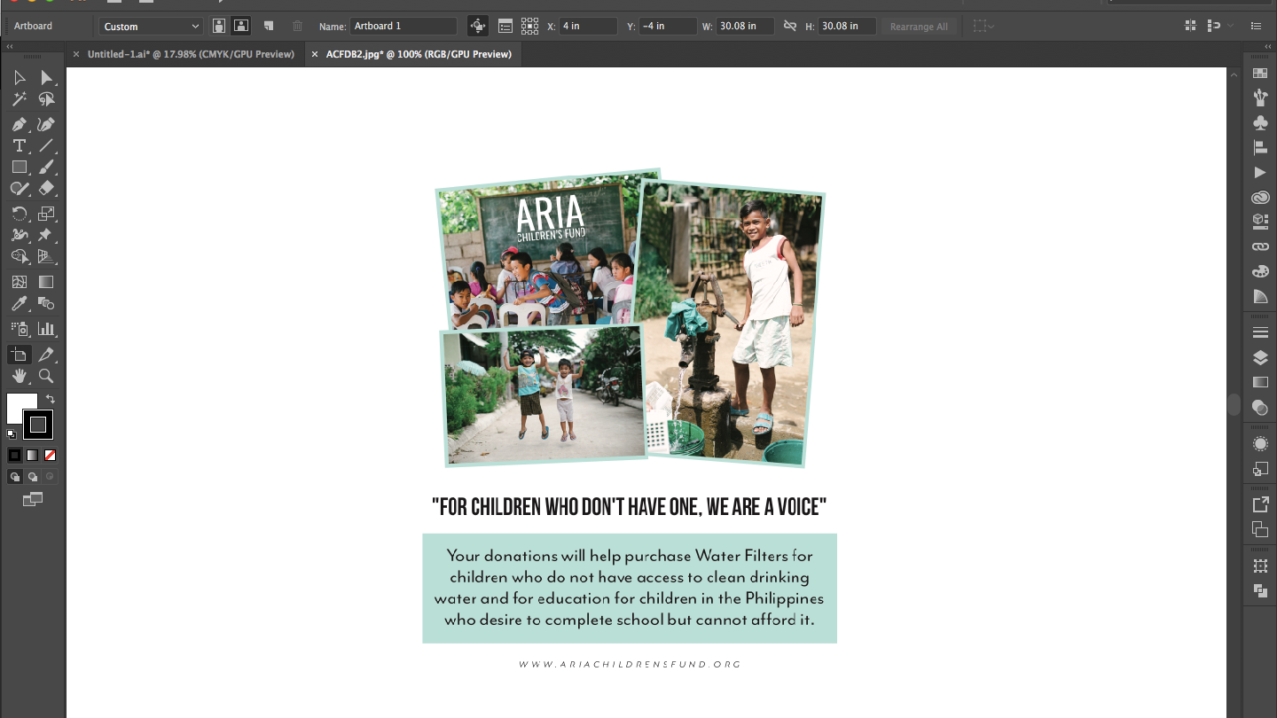Click the reference point locator

point(529,27)
